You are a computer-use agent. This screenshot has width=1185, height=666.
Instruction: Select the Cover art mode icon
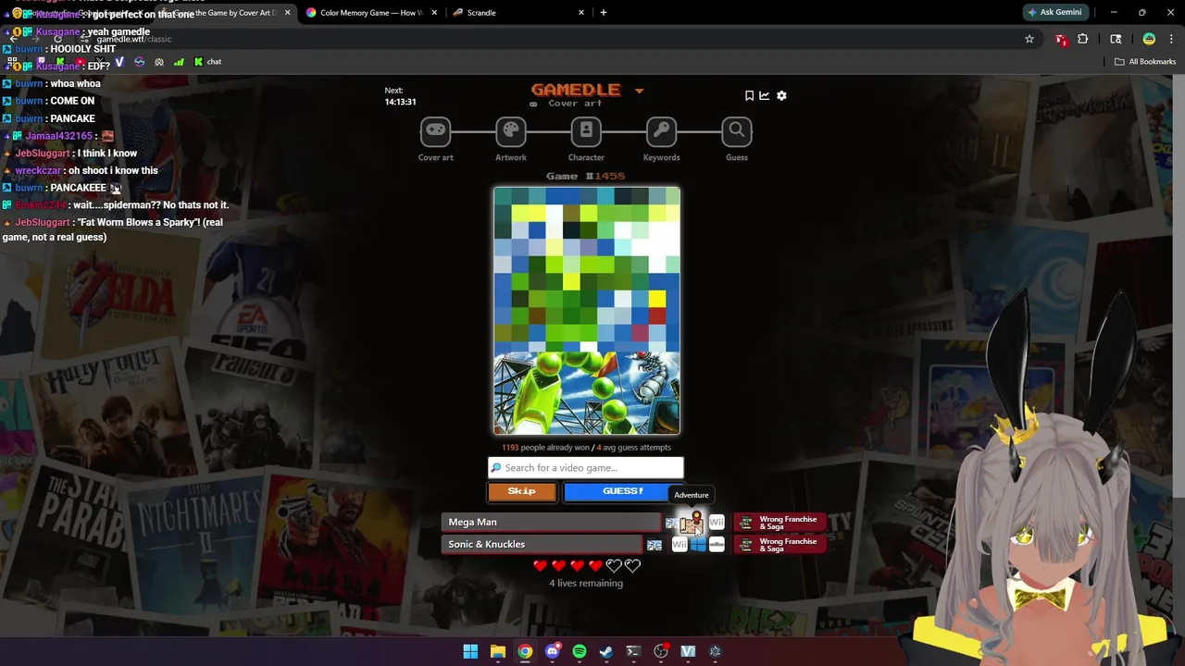(435, 131)
